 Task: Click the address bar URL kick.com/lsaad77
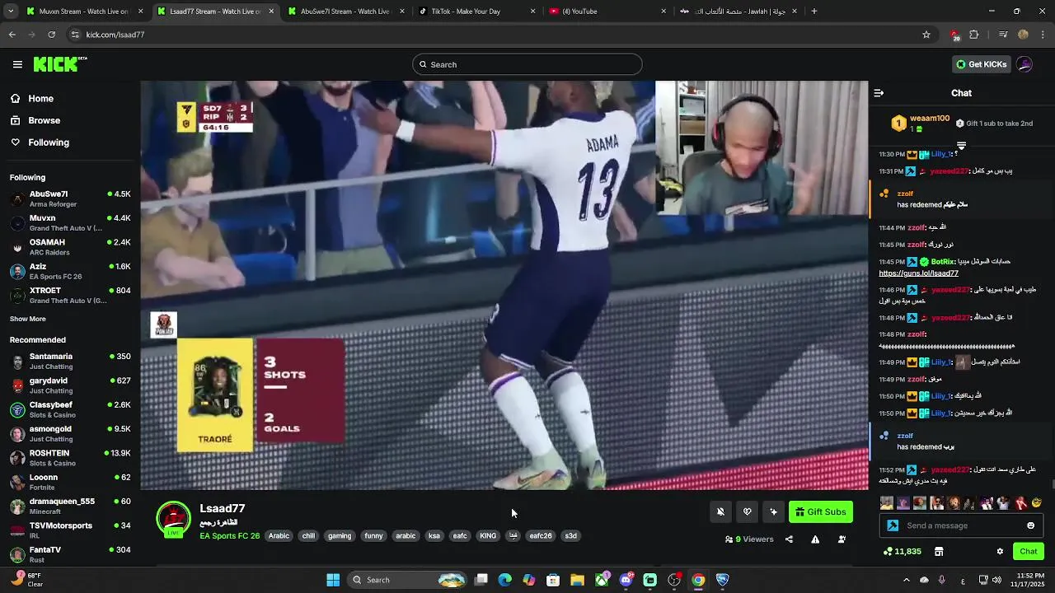pos(115,35)
